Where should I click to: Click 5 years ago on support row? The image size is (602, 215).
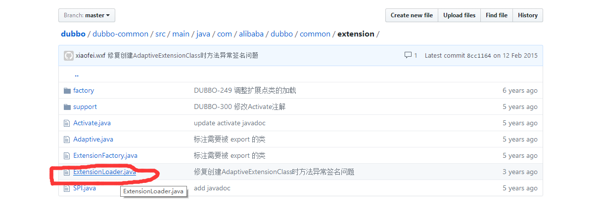coord(520,107)
